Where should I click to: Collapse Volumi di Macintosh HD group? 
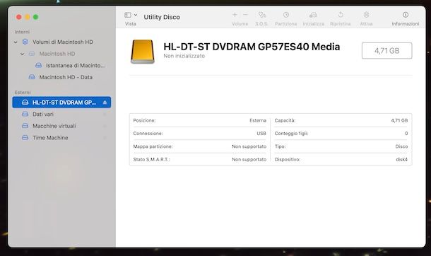[x=16, y=42]
